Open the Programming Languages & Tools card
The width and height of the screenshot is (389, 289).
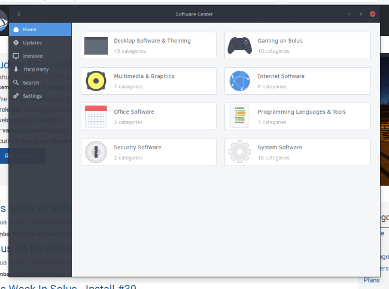(x=297, y=116)
